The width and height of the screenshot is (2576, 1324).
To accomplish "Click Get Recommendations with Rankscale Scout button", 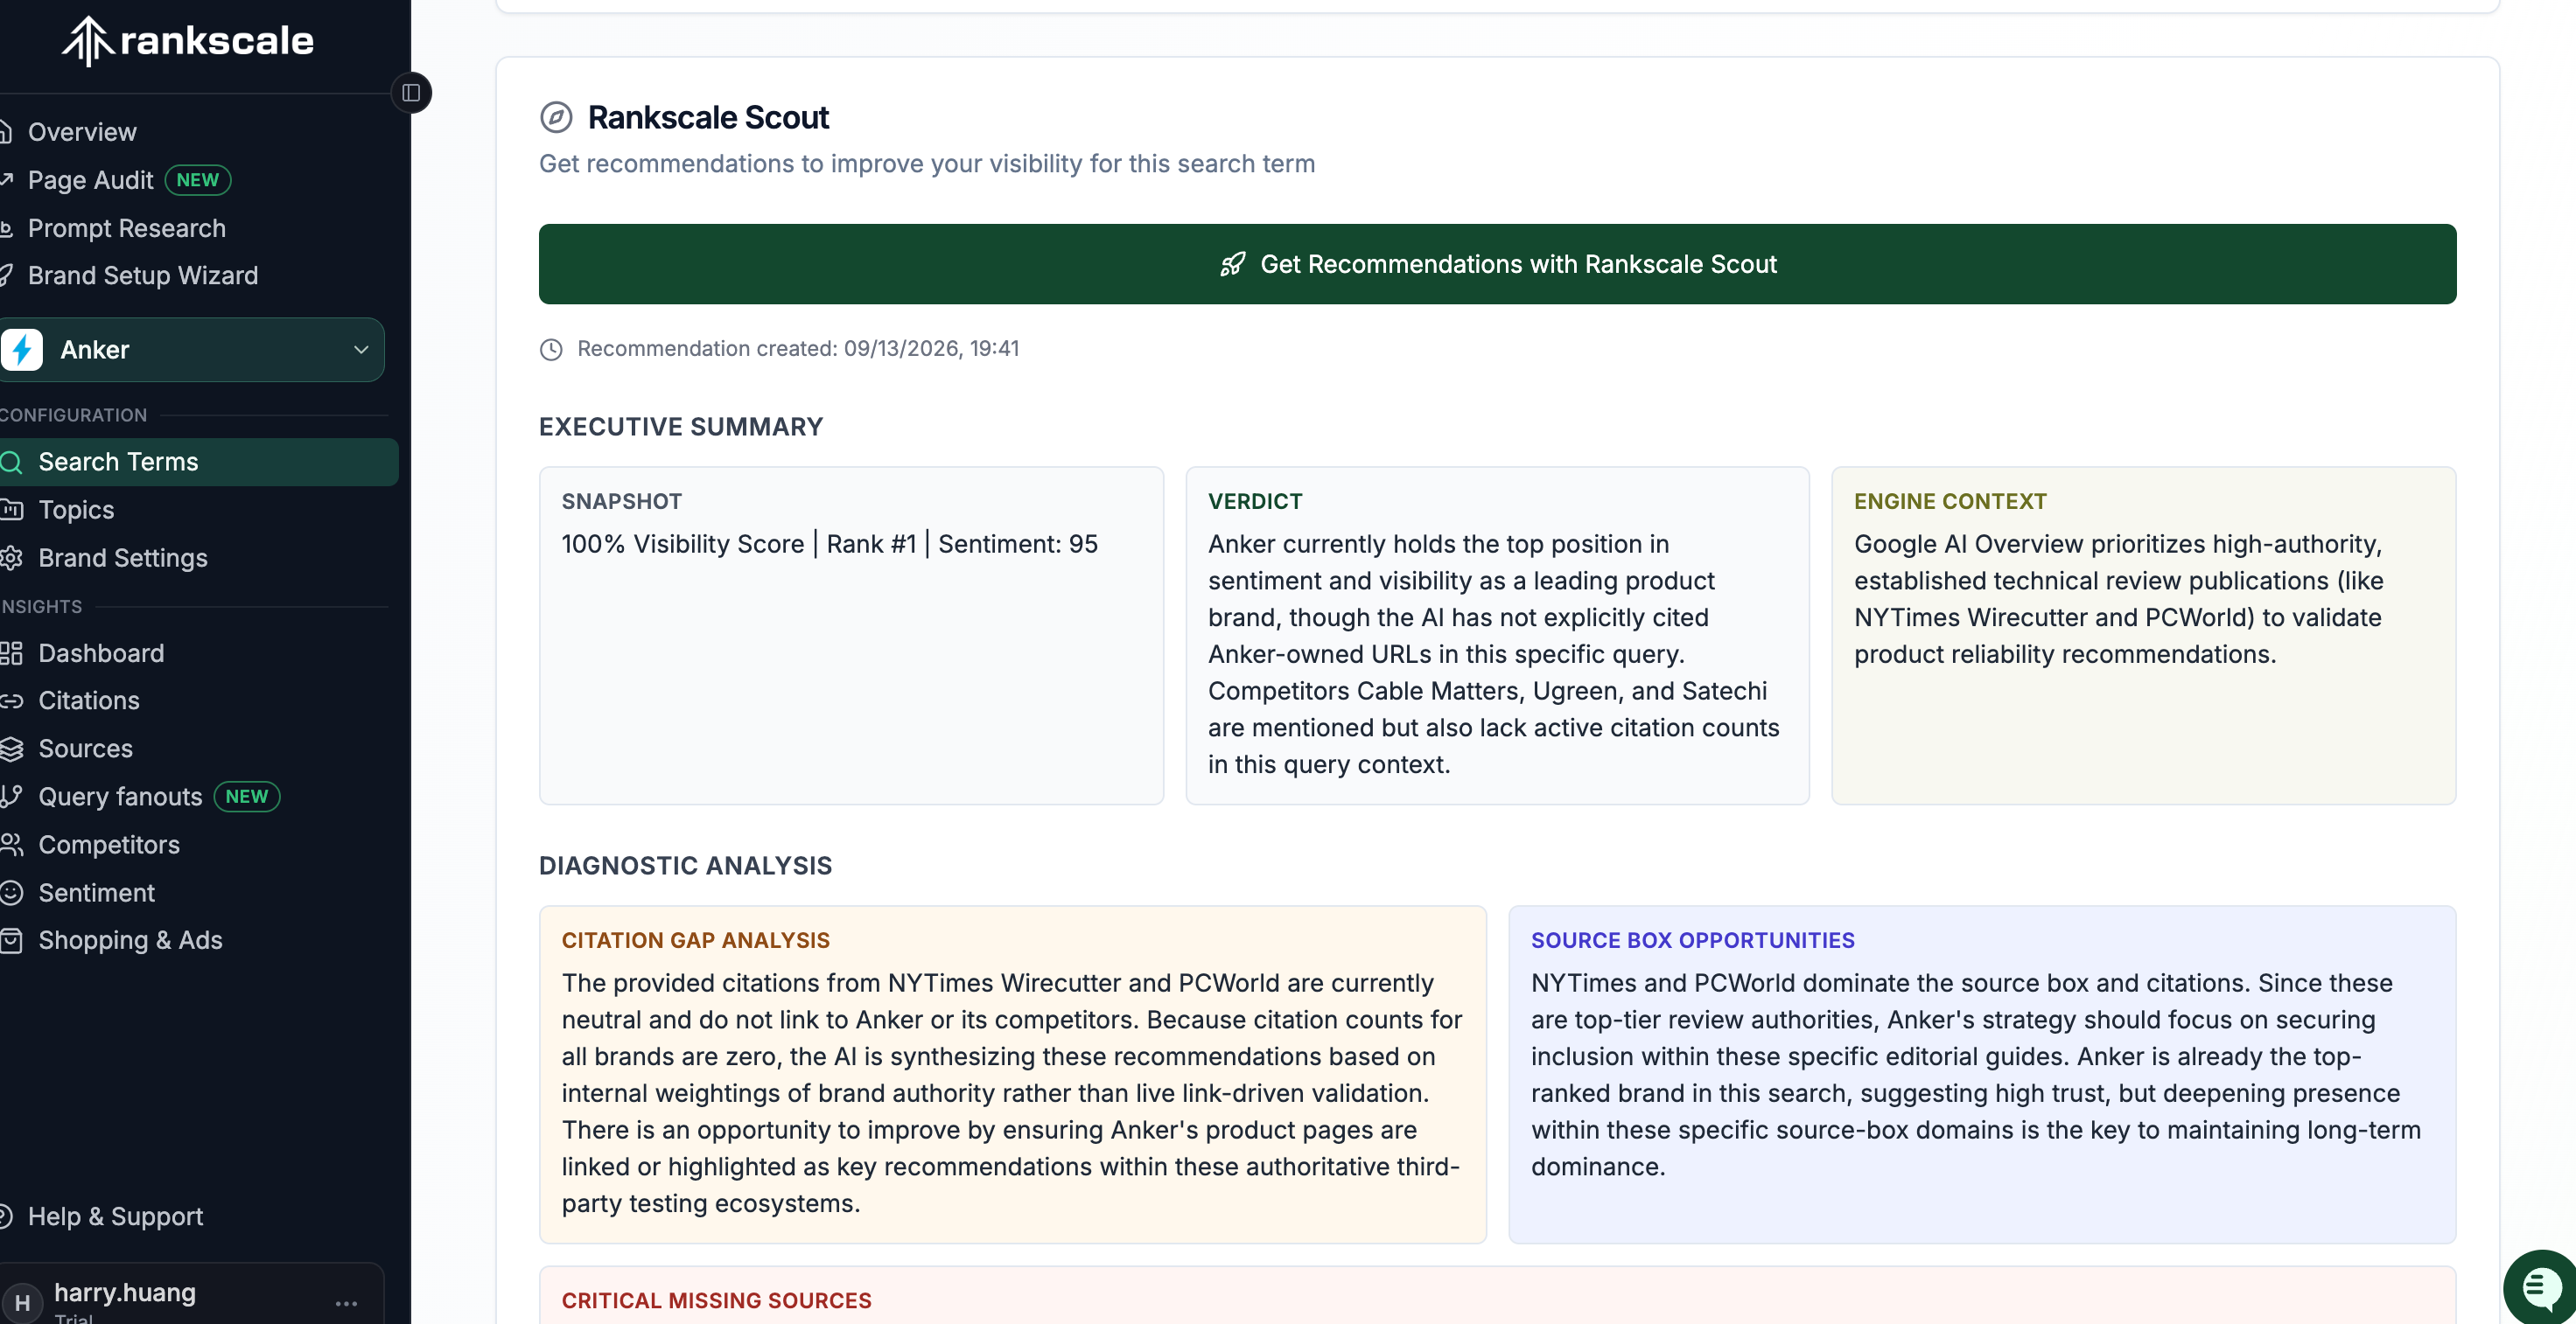I will tap(1497, 264).
